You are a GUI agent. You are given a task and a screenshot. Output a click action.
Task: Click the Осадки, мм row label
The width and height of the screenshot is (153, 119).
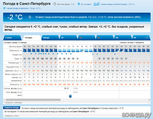pos(17,55)
